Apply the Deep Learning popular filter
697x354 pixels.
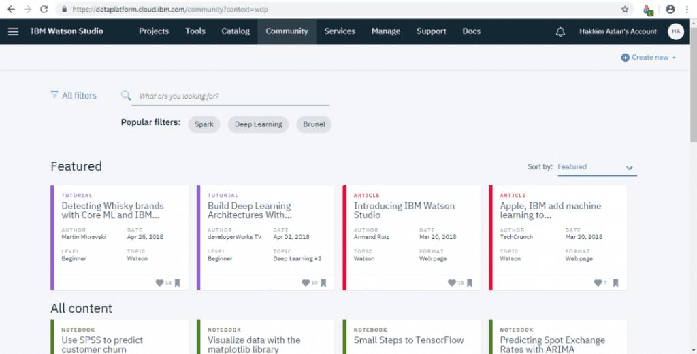point(258,124)
